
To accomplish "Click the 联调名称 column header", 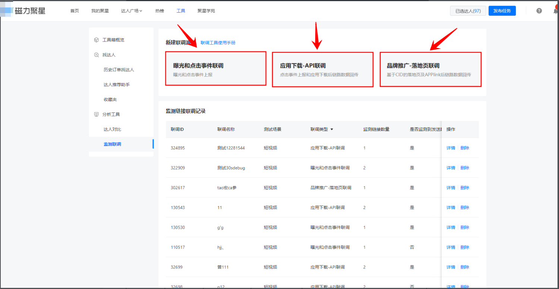I will pyautogui.click(x=226, y=129).
